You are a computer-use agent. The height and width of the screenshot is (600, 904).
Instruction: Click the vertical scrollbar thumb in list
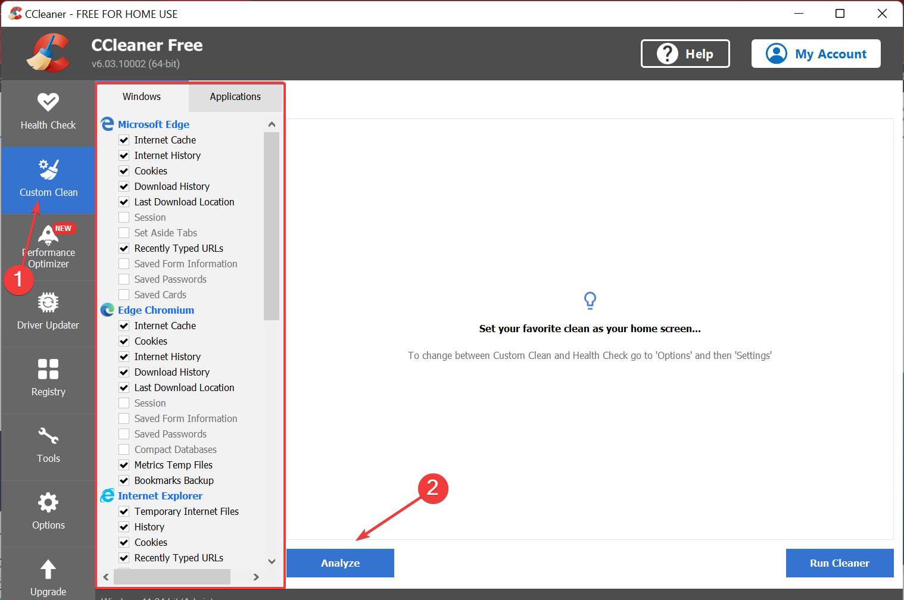(272, 226)
